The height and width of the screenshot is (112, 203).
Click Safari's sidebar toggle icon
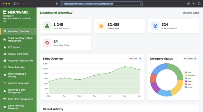15,4
